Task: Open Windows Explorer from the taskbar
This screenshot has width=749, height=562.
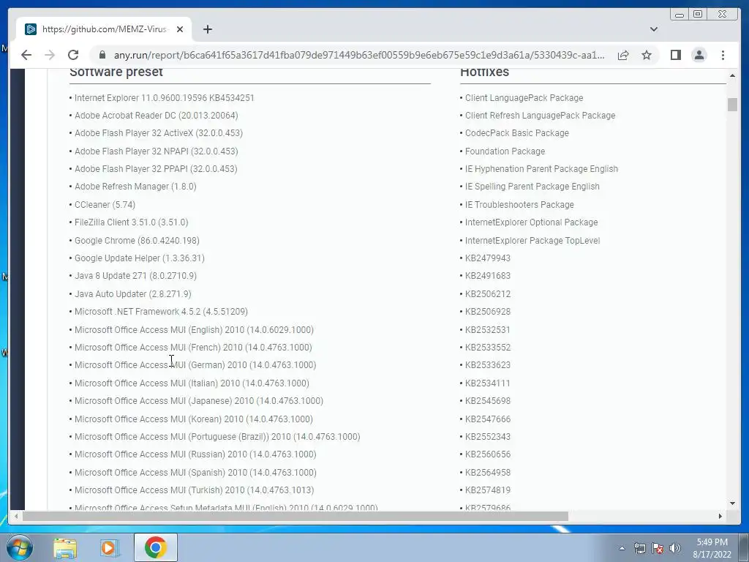Action: click(x=65, y=547)
